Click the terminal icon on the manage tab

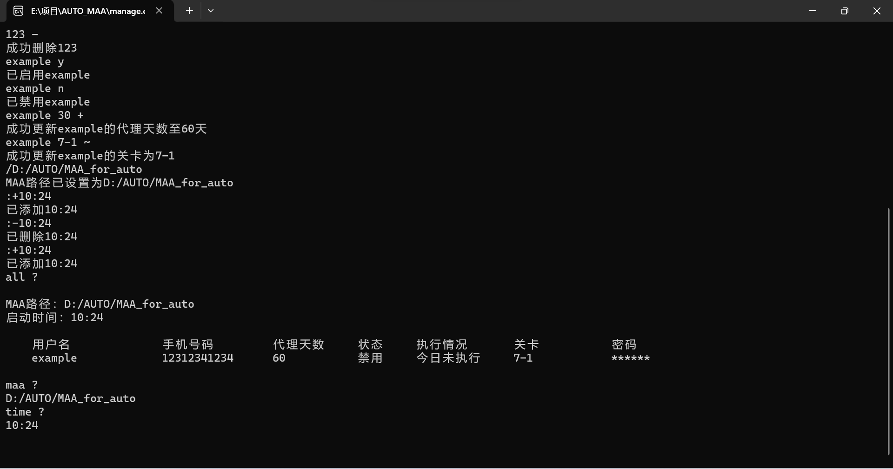[18, 11]
